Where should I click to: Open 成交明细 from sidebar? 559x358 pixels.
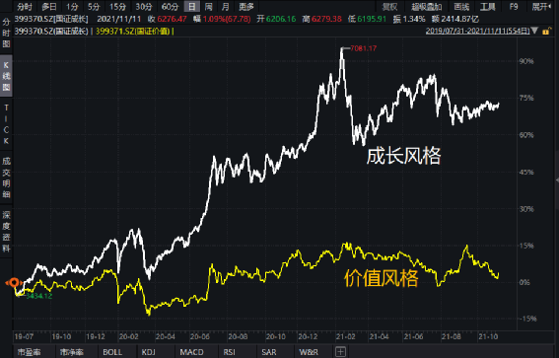pyautogui.click(x=6, y=178)
